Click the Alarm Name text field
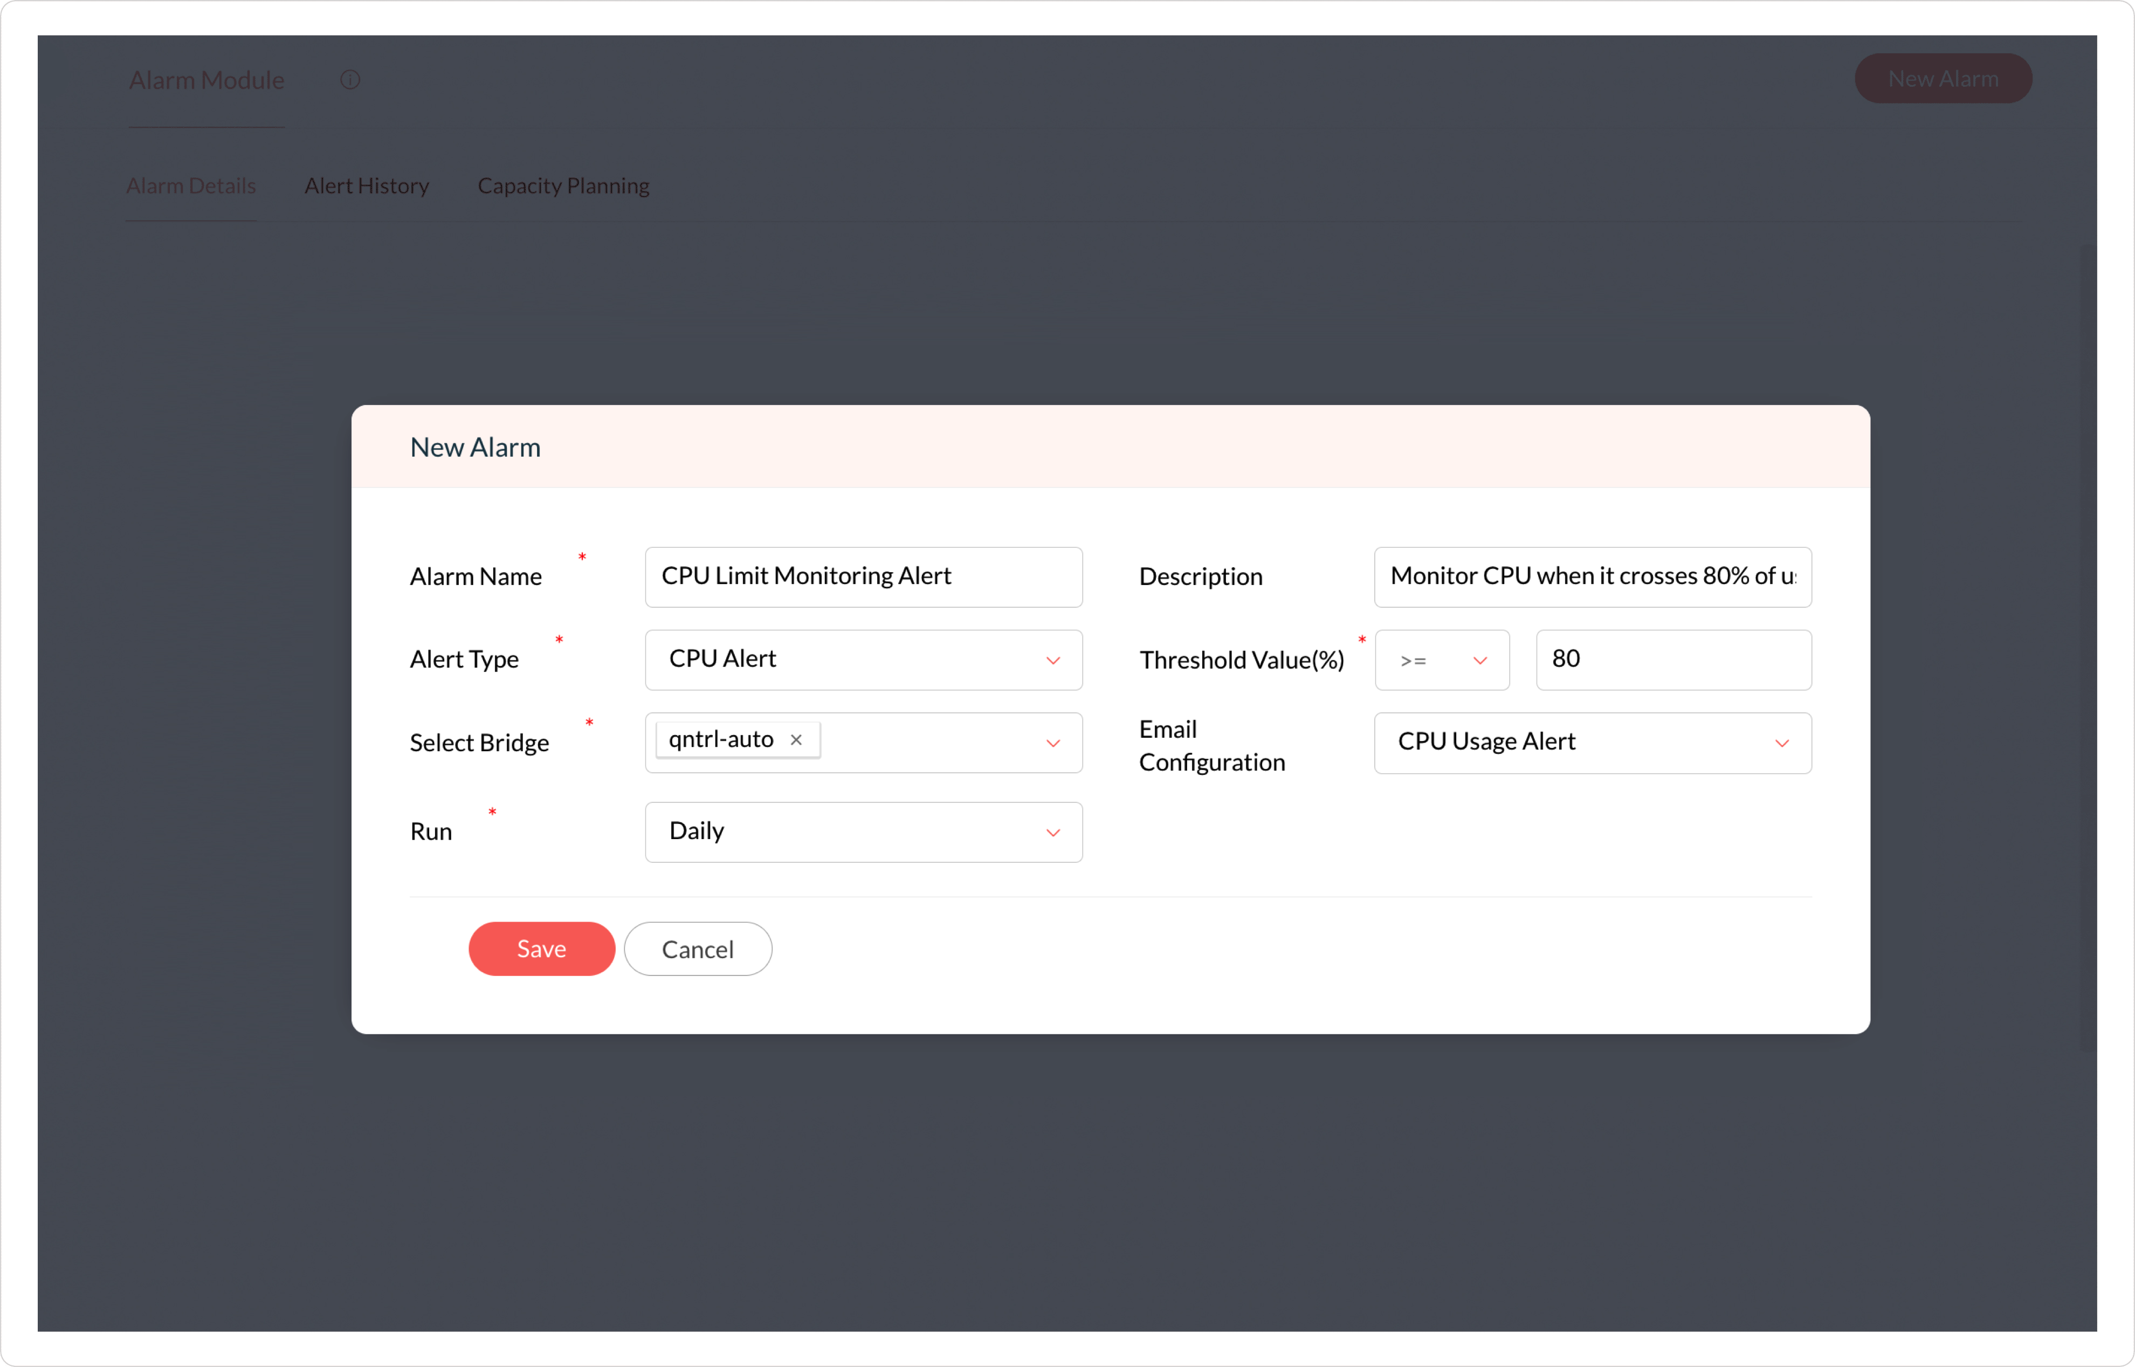2135x1367 pixels. pos(863,576)
